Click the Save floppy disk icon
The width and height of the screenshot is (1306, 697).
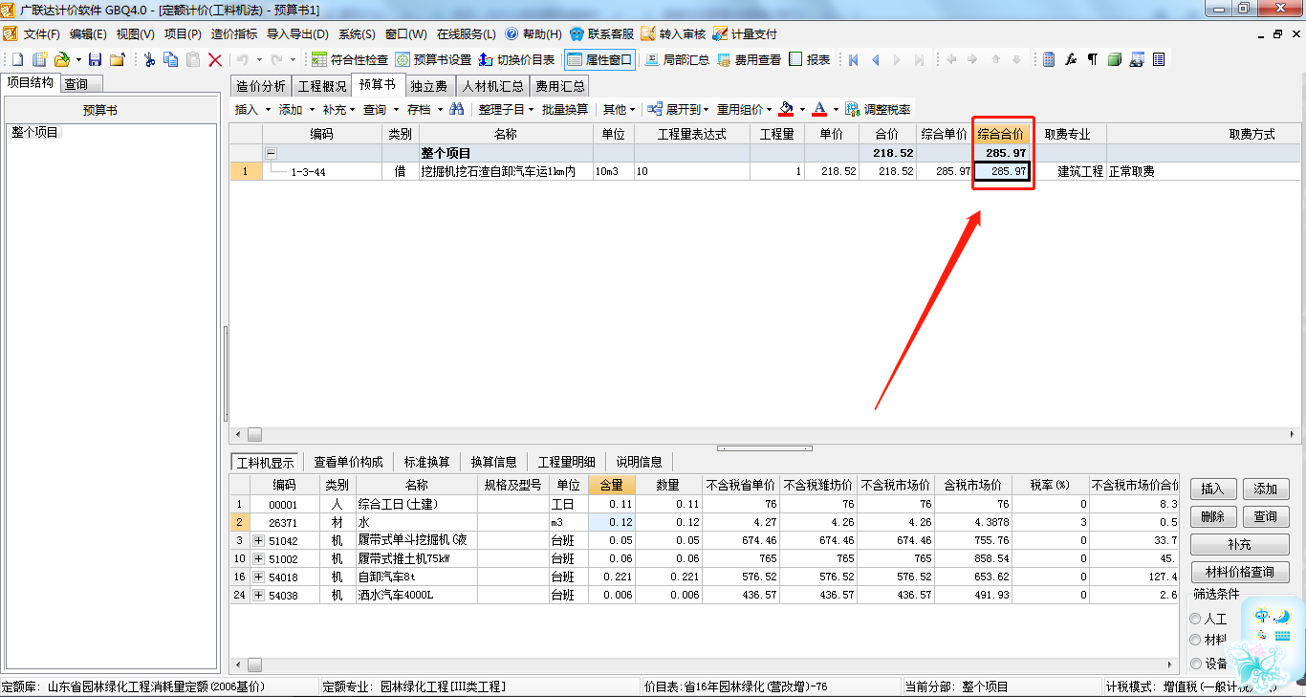click(95, 59)
